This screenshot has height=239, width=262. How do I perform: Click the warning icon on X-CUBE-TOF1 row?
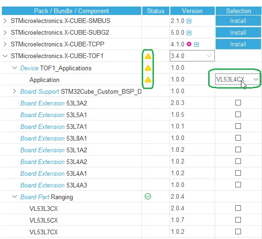point(148,56)
